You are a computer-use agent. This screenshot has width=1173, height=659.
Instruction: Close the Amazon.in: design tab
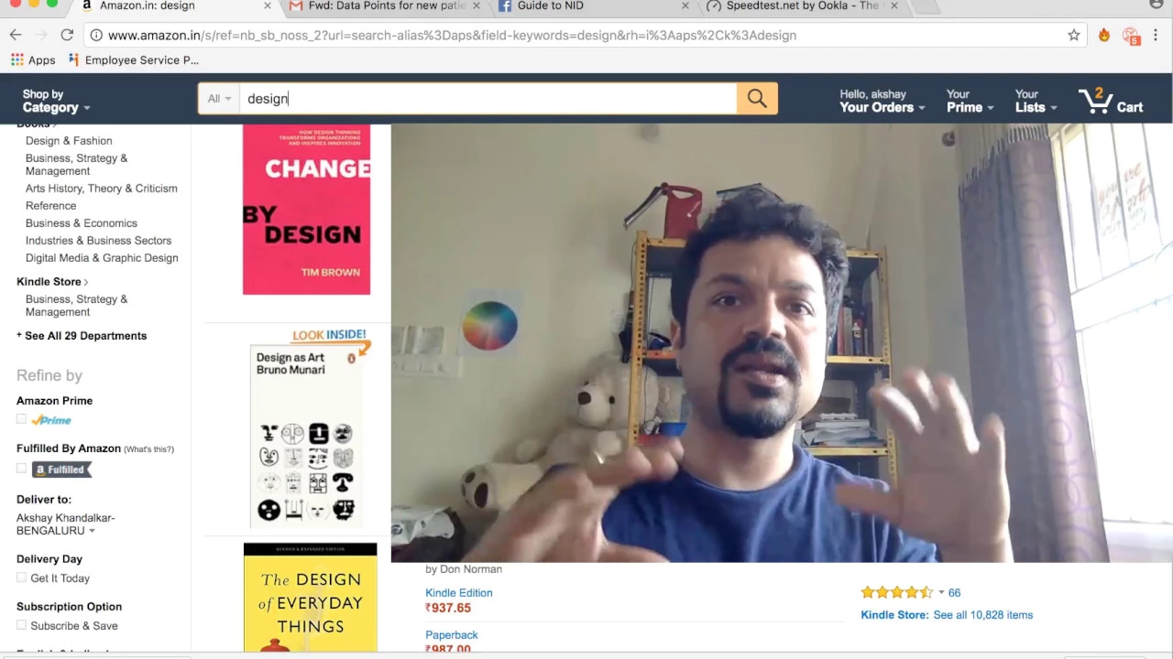[x=268, y=5]
